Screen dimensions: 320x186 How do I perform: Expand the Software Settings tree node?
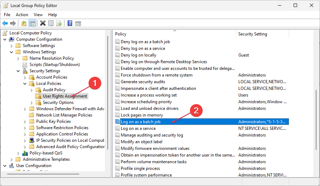tap(12, 46)
